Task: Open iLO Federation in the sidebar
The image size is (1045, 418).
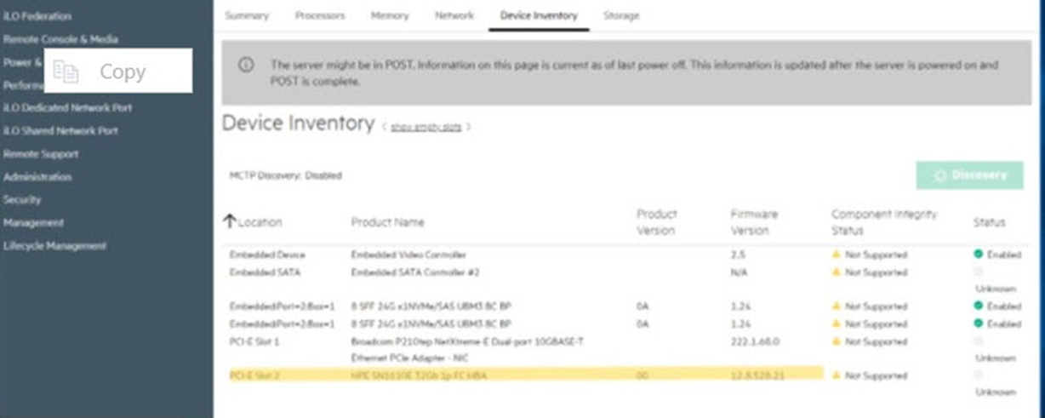Action: pos(37,16)
